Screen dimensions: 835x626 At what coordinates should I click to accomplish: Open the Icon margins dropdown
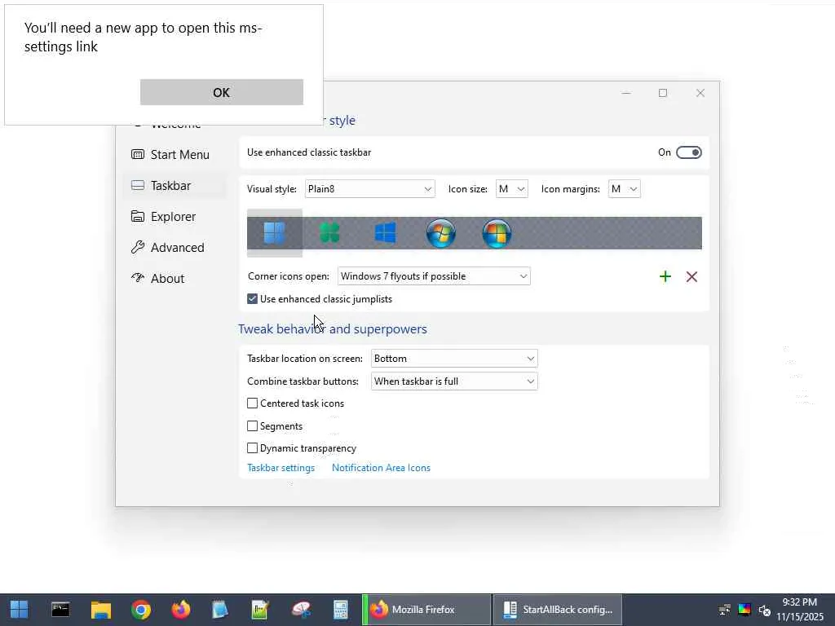[624, 189]
